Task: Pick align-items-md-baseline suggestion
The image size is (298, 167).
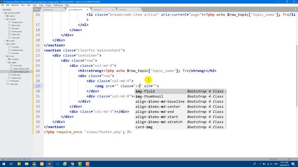Action: 180,102
